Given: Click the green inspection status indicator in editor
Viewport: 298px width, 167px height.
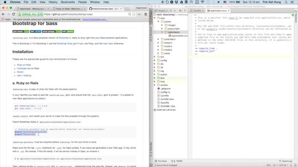Looking at the screenshot, I should [293, 15].
